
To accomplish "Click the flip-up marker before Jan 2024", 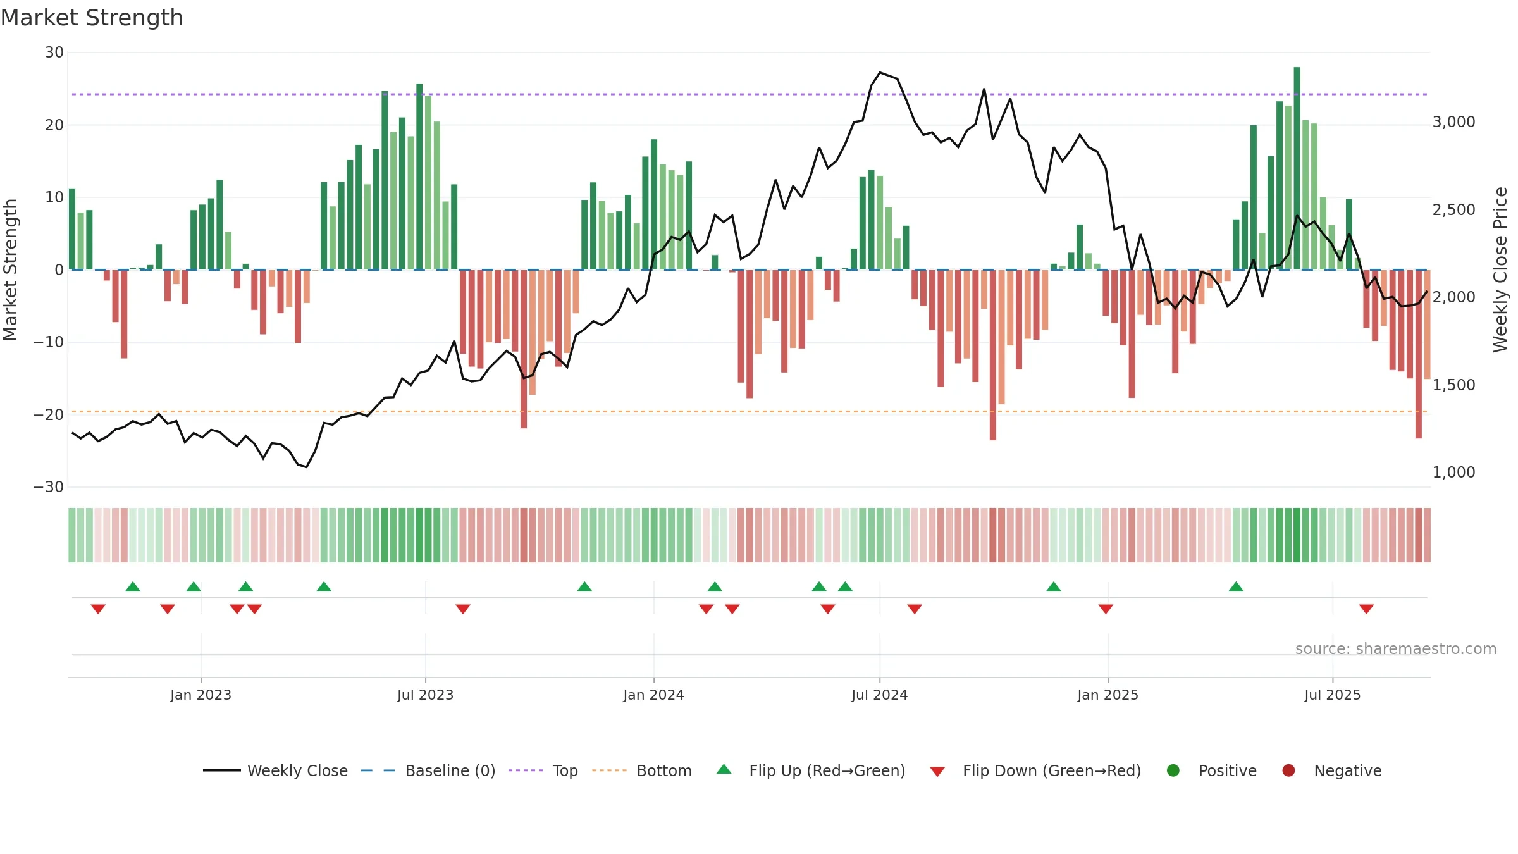I will pos(584,586).
